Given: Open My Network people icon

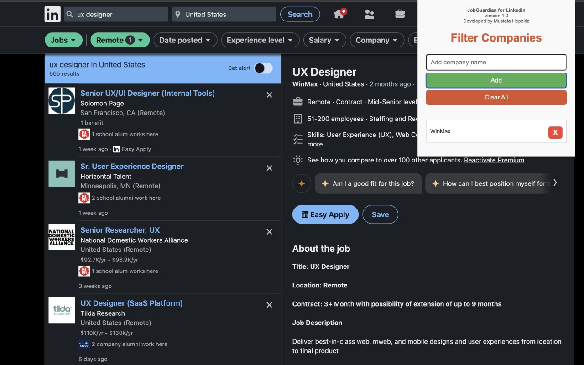Looking at the screenshot, I should pos(370,14).
